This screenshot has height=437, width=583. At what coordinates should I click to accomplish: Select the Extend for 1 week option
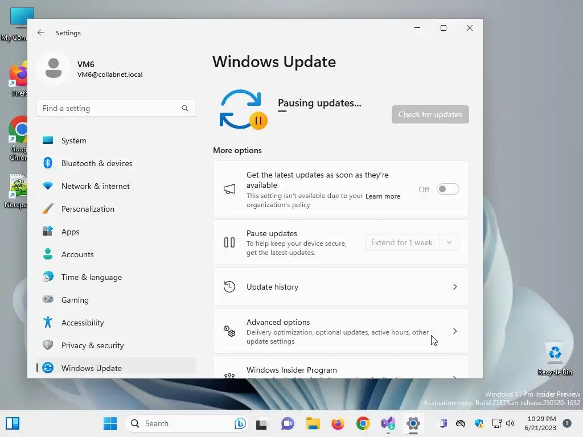(x=401, y=242)
